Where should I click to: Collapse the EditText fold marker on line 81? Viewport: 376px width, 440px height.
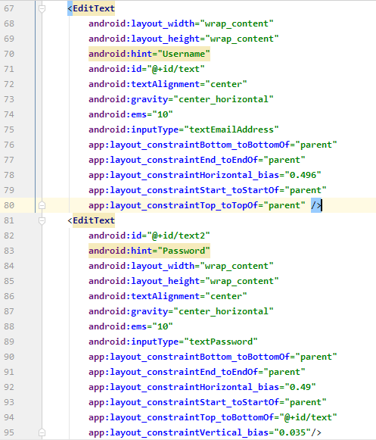pos(42,221)
